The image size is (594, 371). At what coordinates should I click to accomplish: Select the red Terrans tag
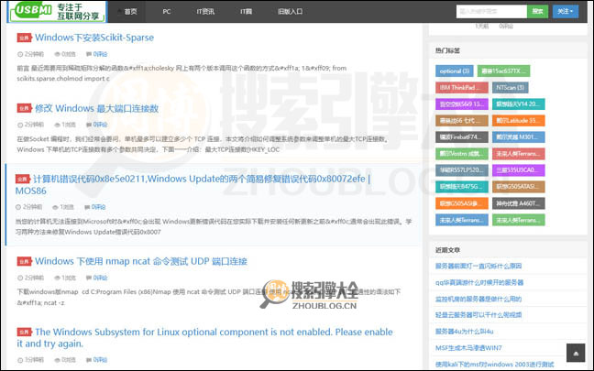click(x=519, y=154)
